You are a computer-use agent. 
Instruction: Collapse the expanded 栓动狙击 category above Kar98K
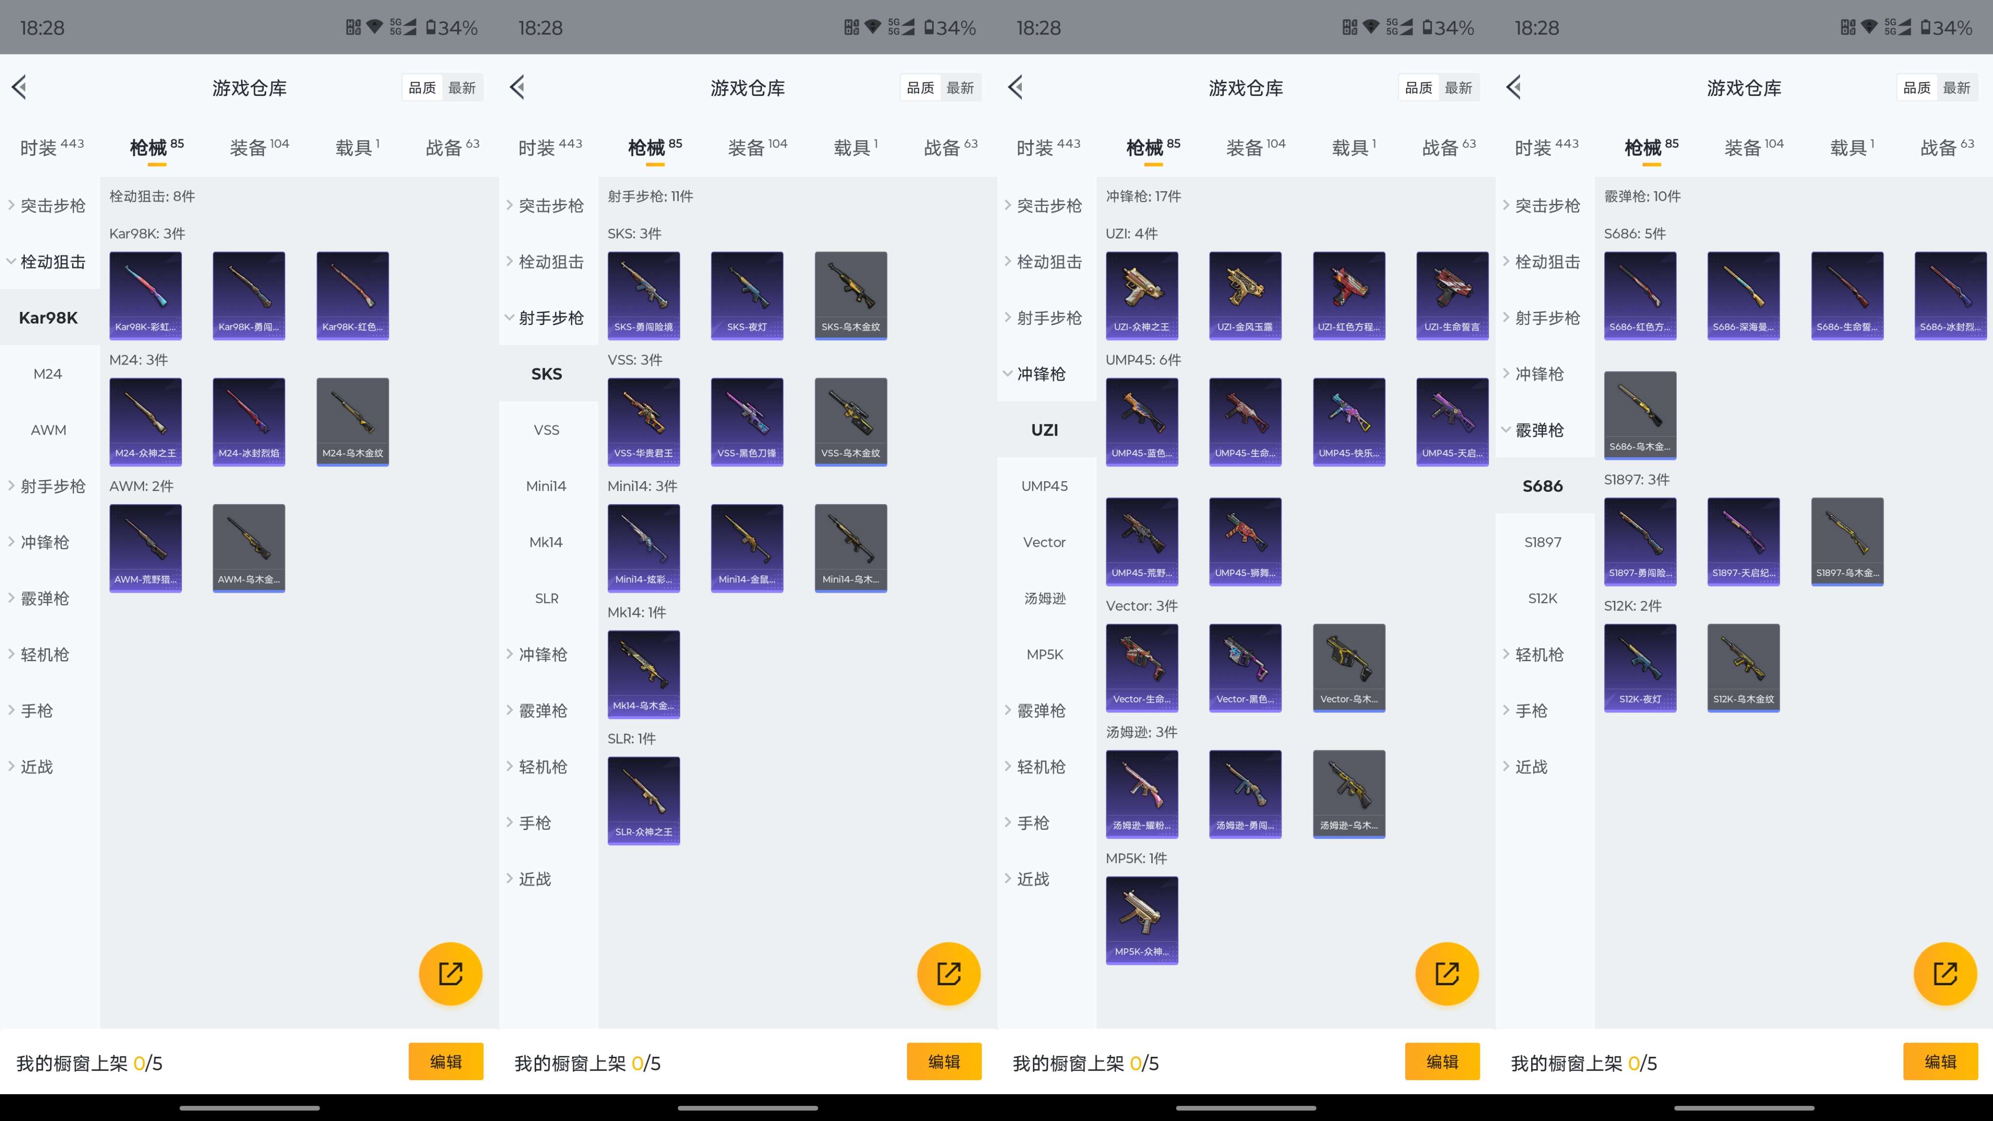click(50, 261)
